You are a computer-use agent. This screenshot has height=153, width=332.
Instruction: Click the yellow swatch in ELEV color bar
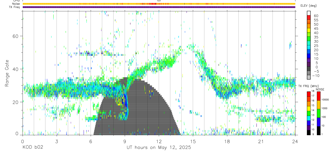(x=309, y=30)
